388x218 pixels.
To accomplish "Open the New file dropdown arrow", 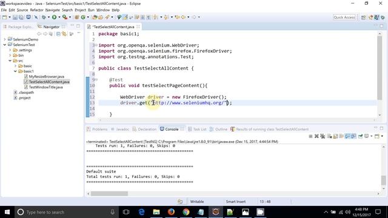I will (x=10, y=17).
